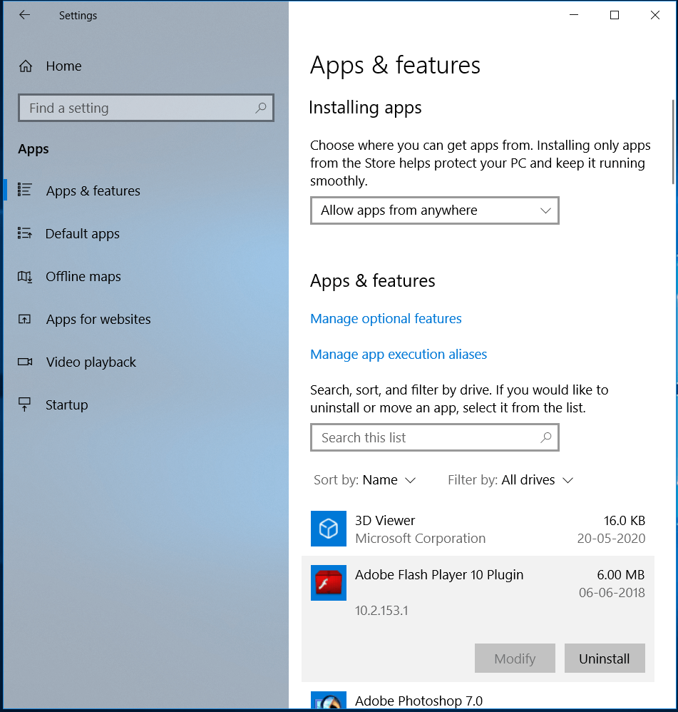This screenshot has width=678, height=712.
Task: Click the Adobe Photoshop 7.0 icon
Action: (328, 702)
